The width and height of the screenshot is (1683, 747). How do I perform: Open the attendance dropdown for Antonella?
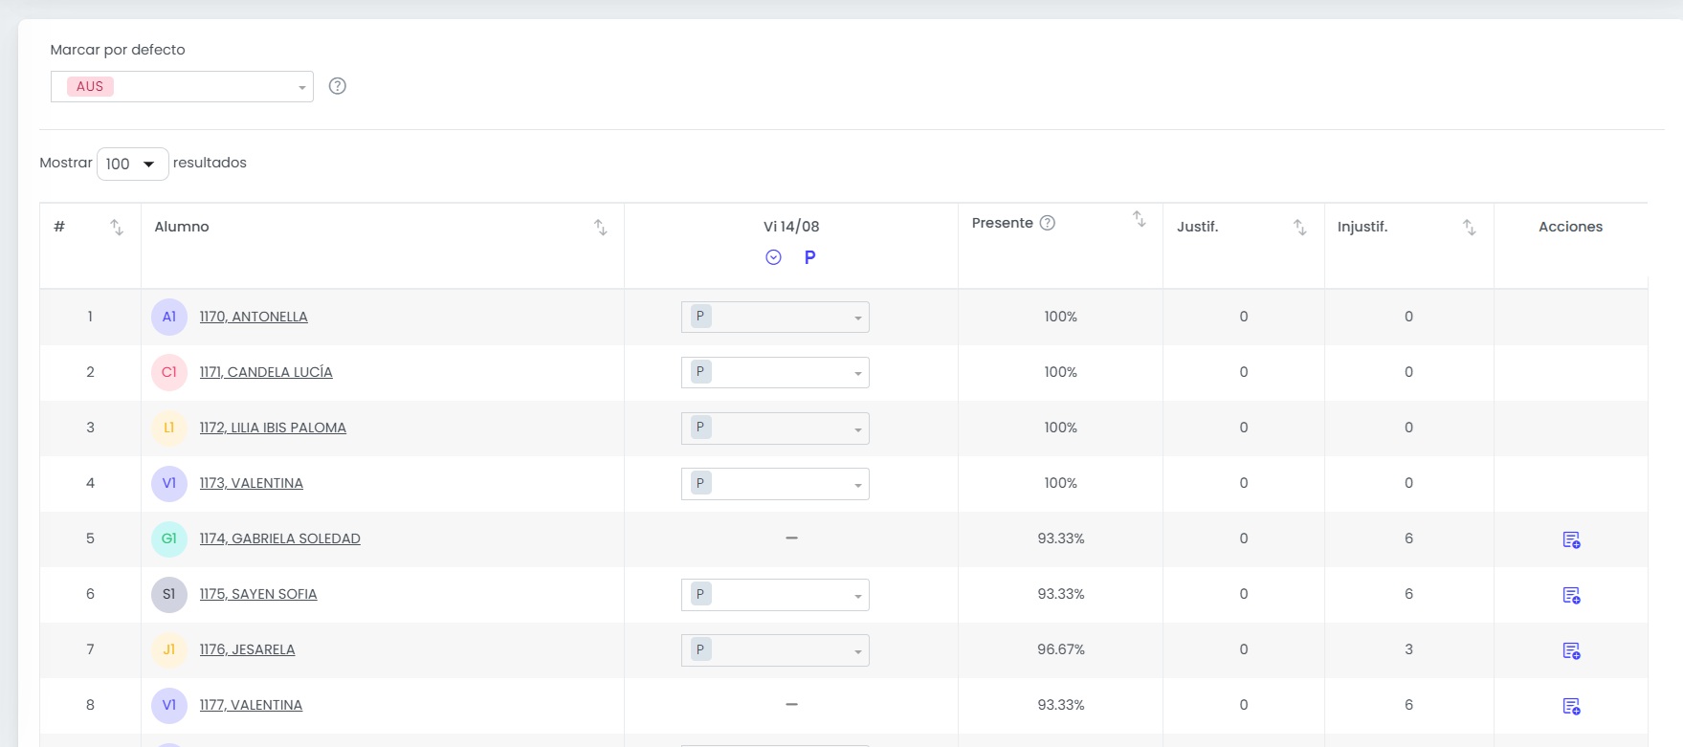pyautogui.click(x=775, y=318)
